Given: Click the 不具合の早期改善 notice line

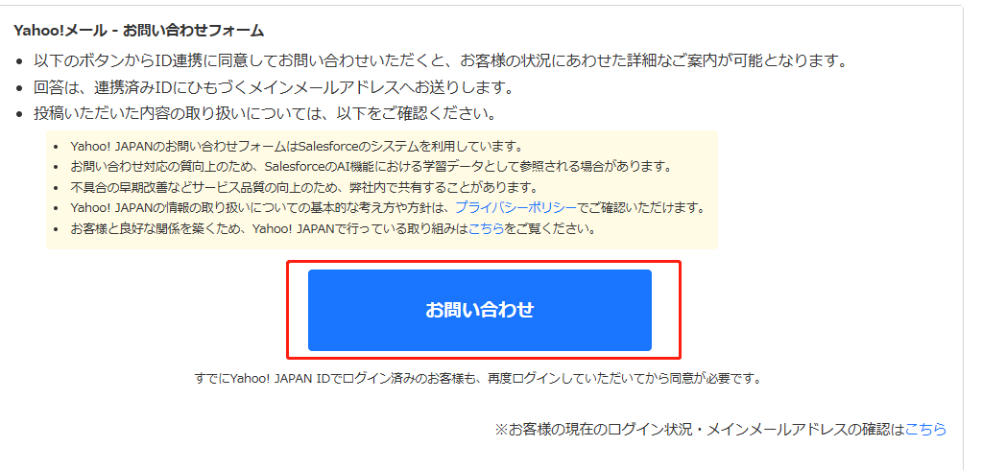Looking at the screenshot, I should [x=304, y=187].
